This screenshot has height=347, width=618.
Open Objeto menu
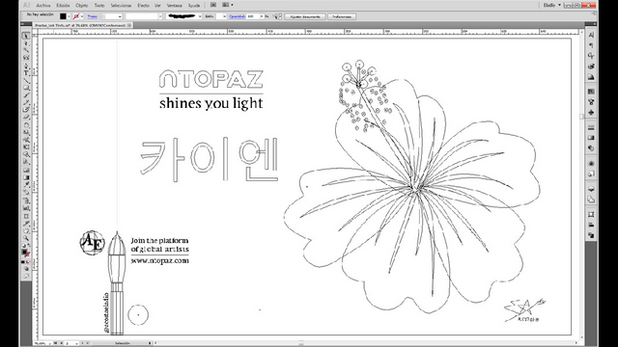click(x=82, y=6)
